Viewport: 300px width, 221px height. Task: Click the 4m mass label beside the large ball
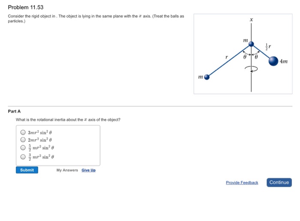(x=283, y=62)
